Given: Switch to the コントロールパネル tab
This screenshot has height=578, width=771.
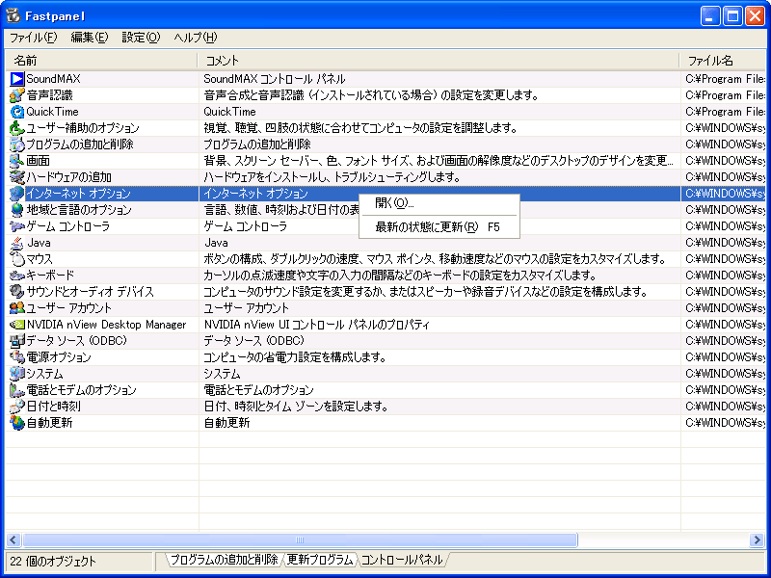Looking at the screenshot, I should click(x=402, y=560).
